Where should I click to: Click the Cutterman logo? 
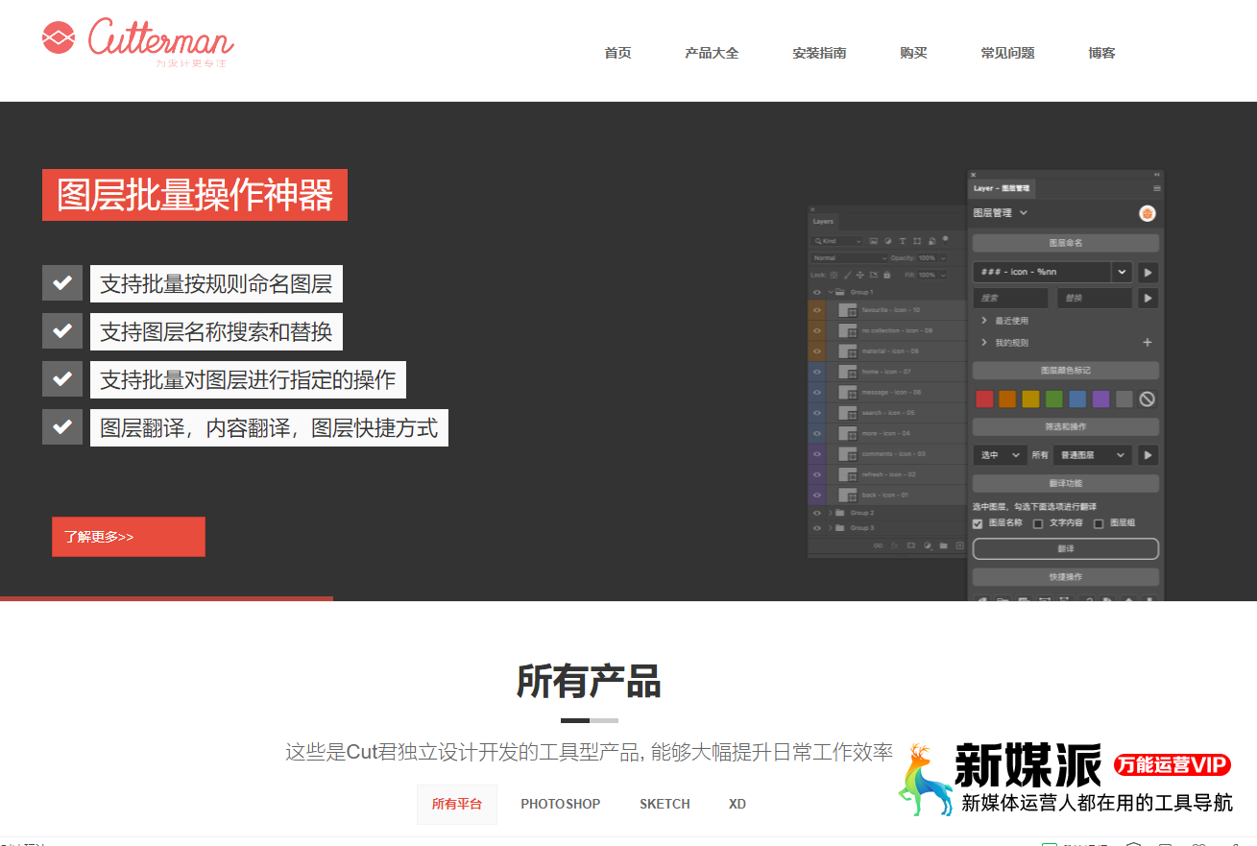[x=138, y=41]
